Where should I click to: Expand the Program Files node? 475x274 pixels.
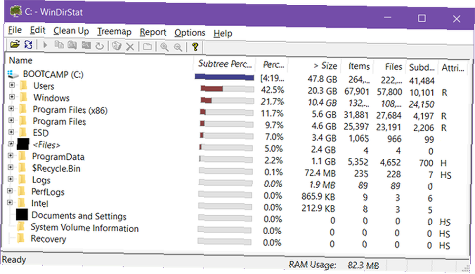click(x=11, y=120)
